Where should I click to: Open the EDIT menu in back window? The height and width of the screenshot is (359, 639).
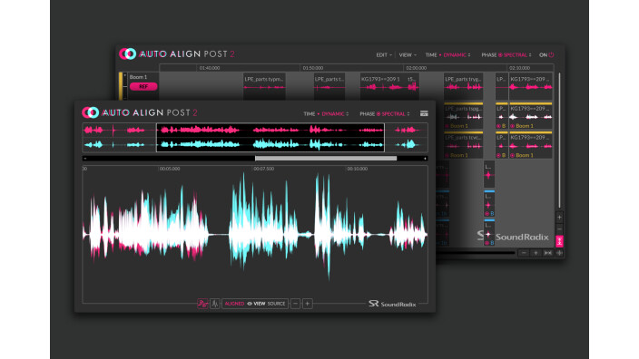tap(383, 55)
